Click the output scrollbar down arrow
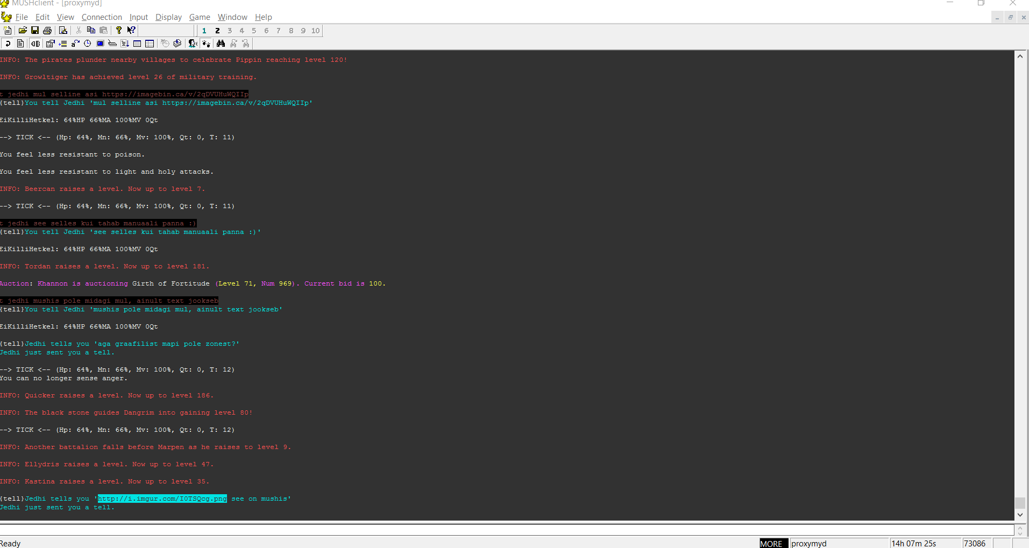The image size is (1029, 548). pos(1020,515)
